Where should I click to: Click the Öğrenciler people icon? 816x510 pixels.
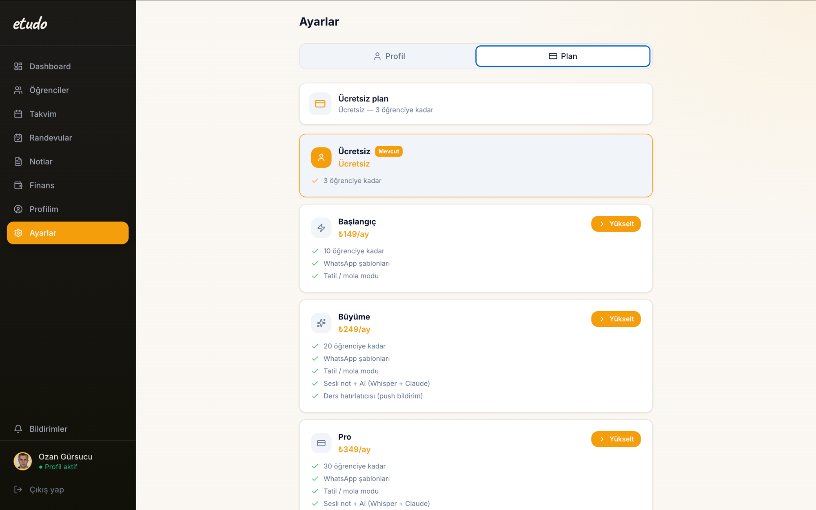(x=18, y=90)
